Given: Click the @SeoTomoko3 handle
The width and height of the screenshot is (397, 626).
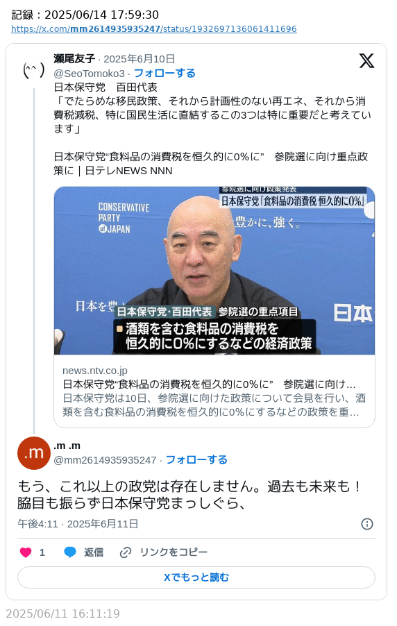Looking at the screenshot, I should click(89, 74).
